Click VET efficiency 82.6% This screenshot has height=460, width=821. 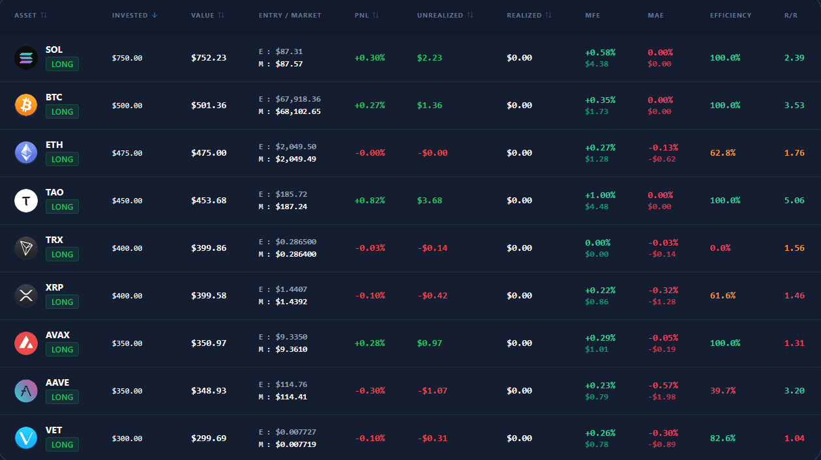(x=723, y=438)
